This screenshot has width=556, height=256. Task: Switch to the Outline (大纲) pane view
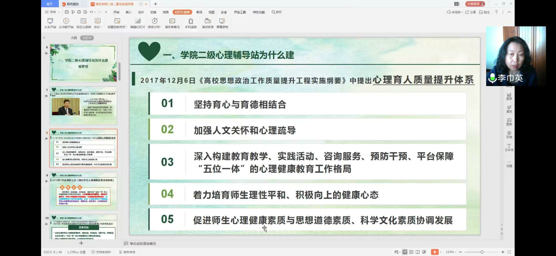pyautogui.click(x=74, y=38)
